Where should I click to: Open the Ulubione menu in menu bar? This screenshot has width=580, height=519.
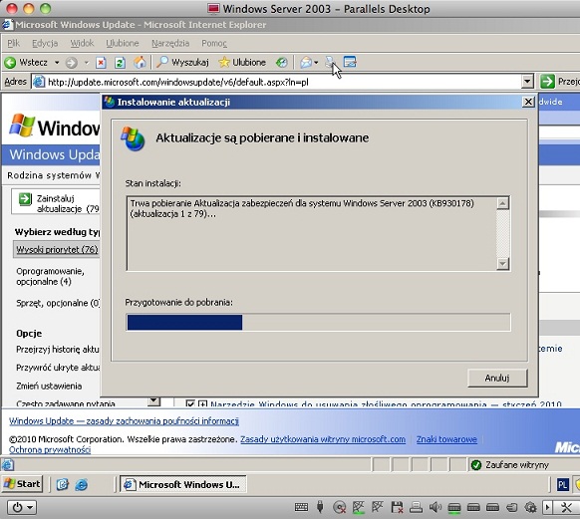click(x=123, y=43)
